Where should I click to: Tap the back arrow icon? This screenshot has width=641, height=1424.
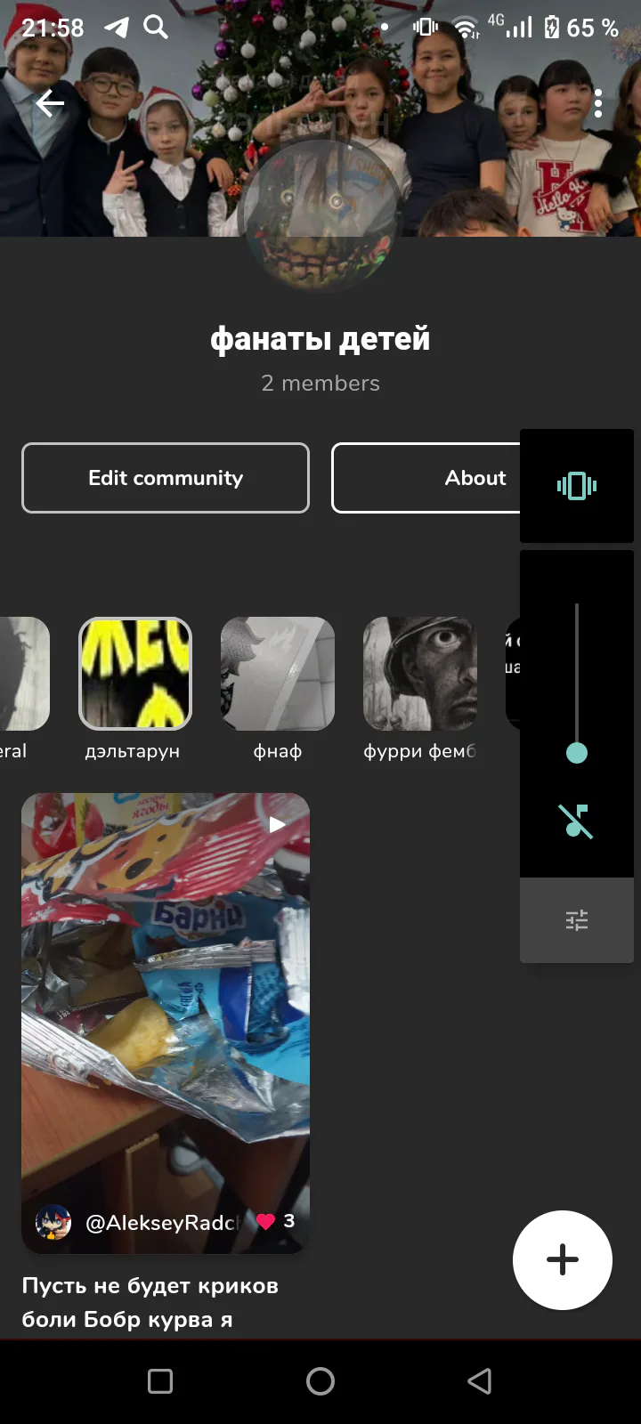50,104
